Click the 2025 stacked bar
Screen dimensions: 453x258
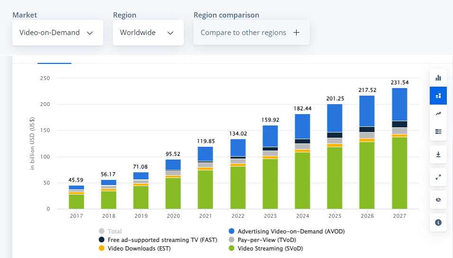pyautogui.click(x=335, y=156)
